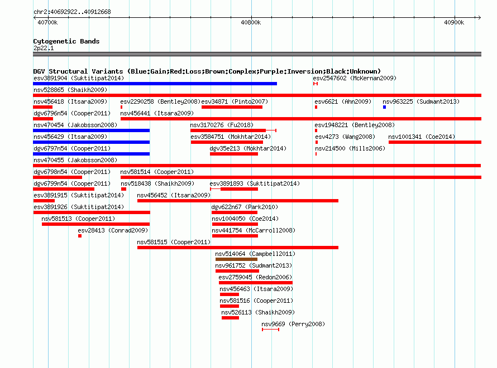Select nsv581515 (Cooper2011) label
497x368 pixels.
(174, 242)
